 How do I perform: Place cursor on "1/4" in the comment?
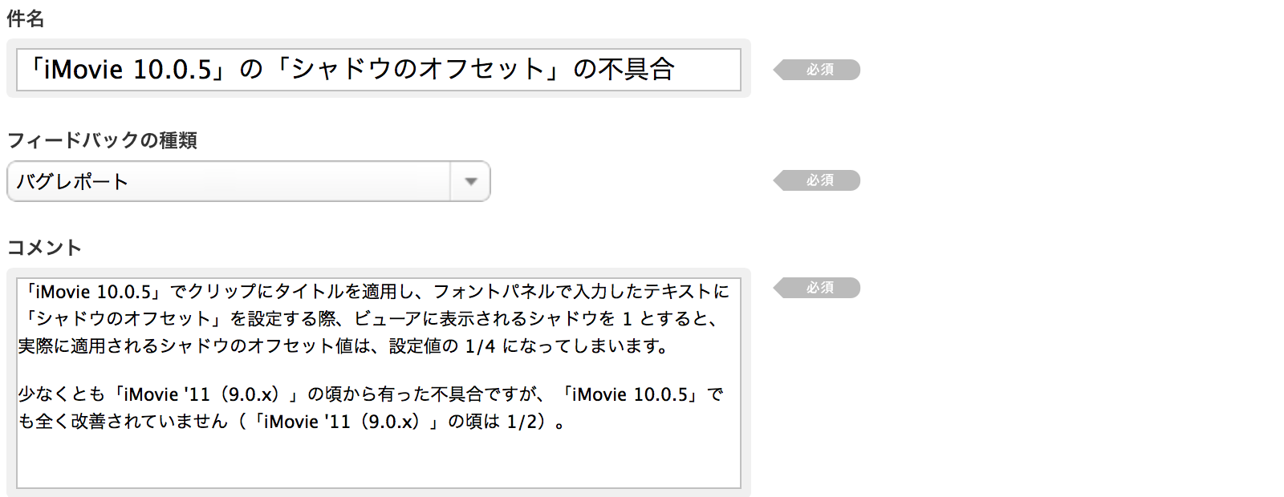480,346
